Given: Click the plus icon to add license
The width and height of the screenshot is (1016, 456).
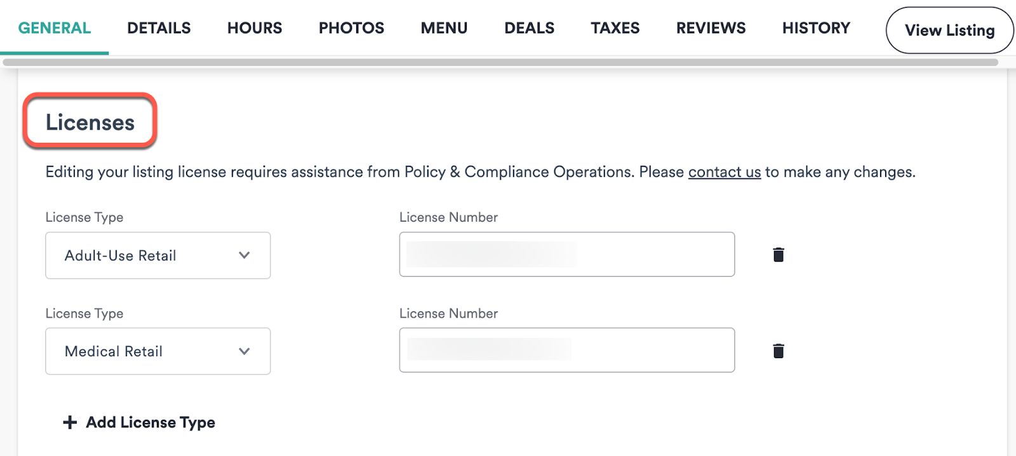Looking at the screenshot, I should (68, 422).
